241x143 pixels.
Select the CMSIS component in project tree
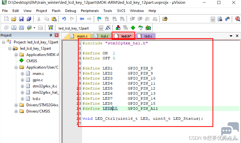[32, 61]
